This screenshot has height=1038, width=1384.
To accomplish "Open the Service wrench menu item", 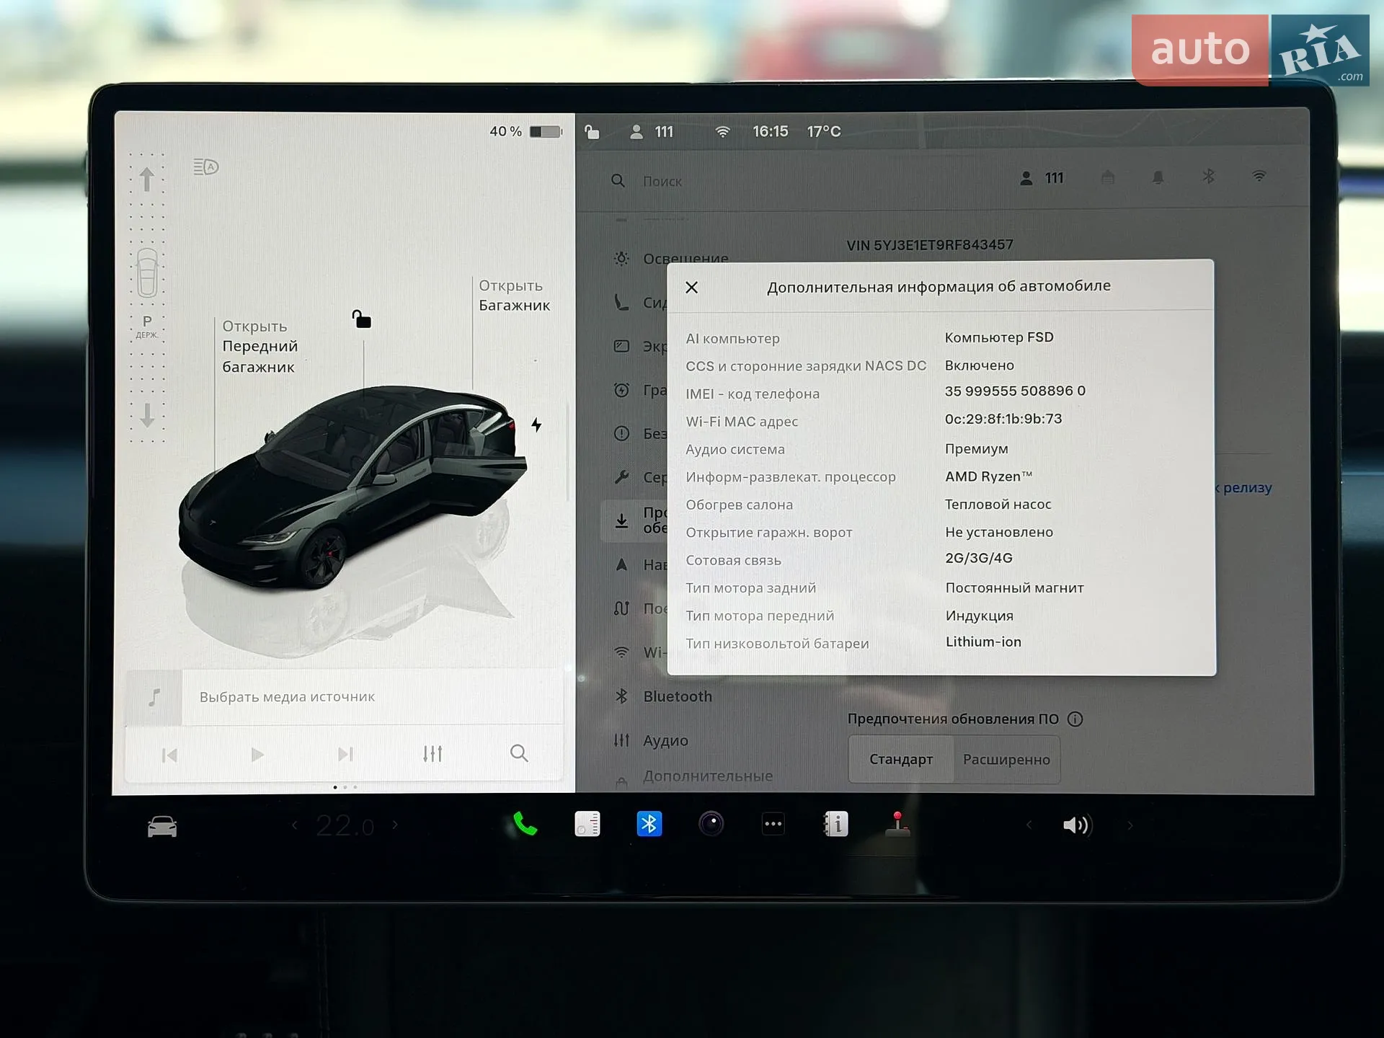I will pos(639,476).
